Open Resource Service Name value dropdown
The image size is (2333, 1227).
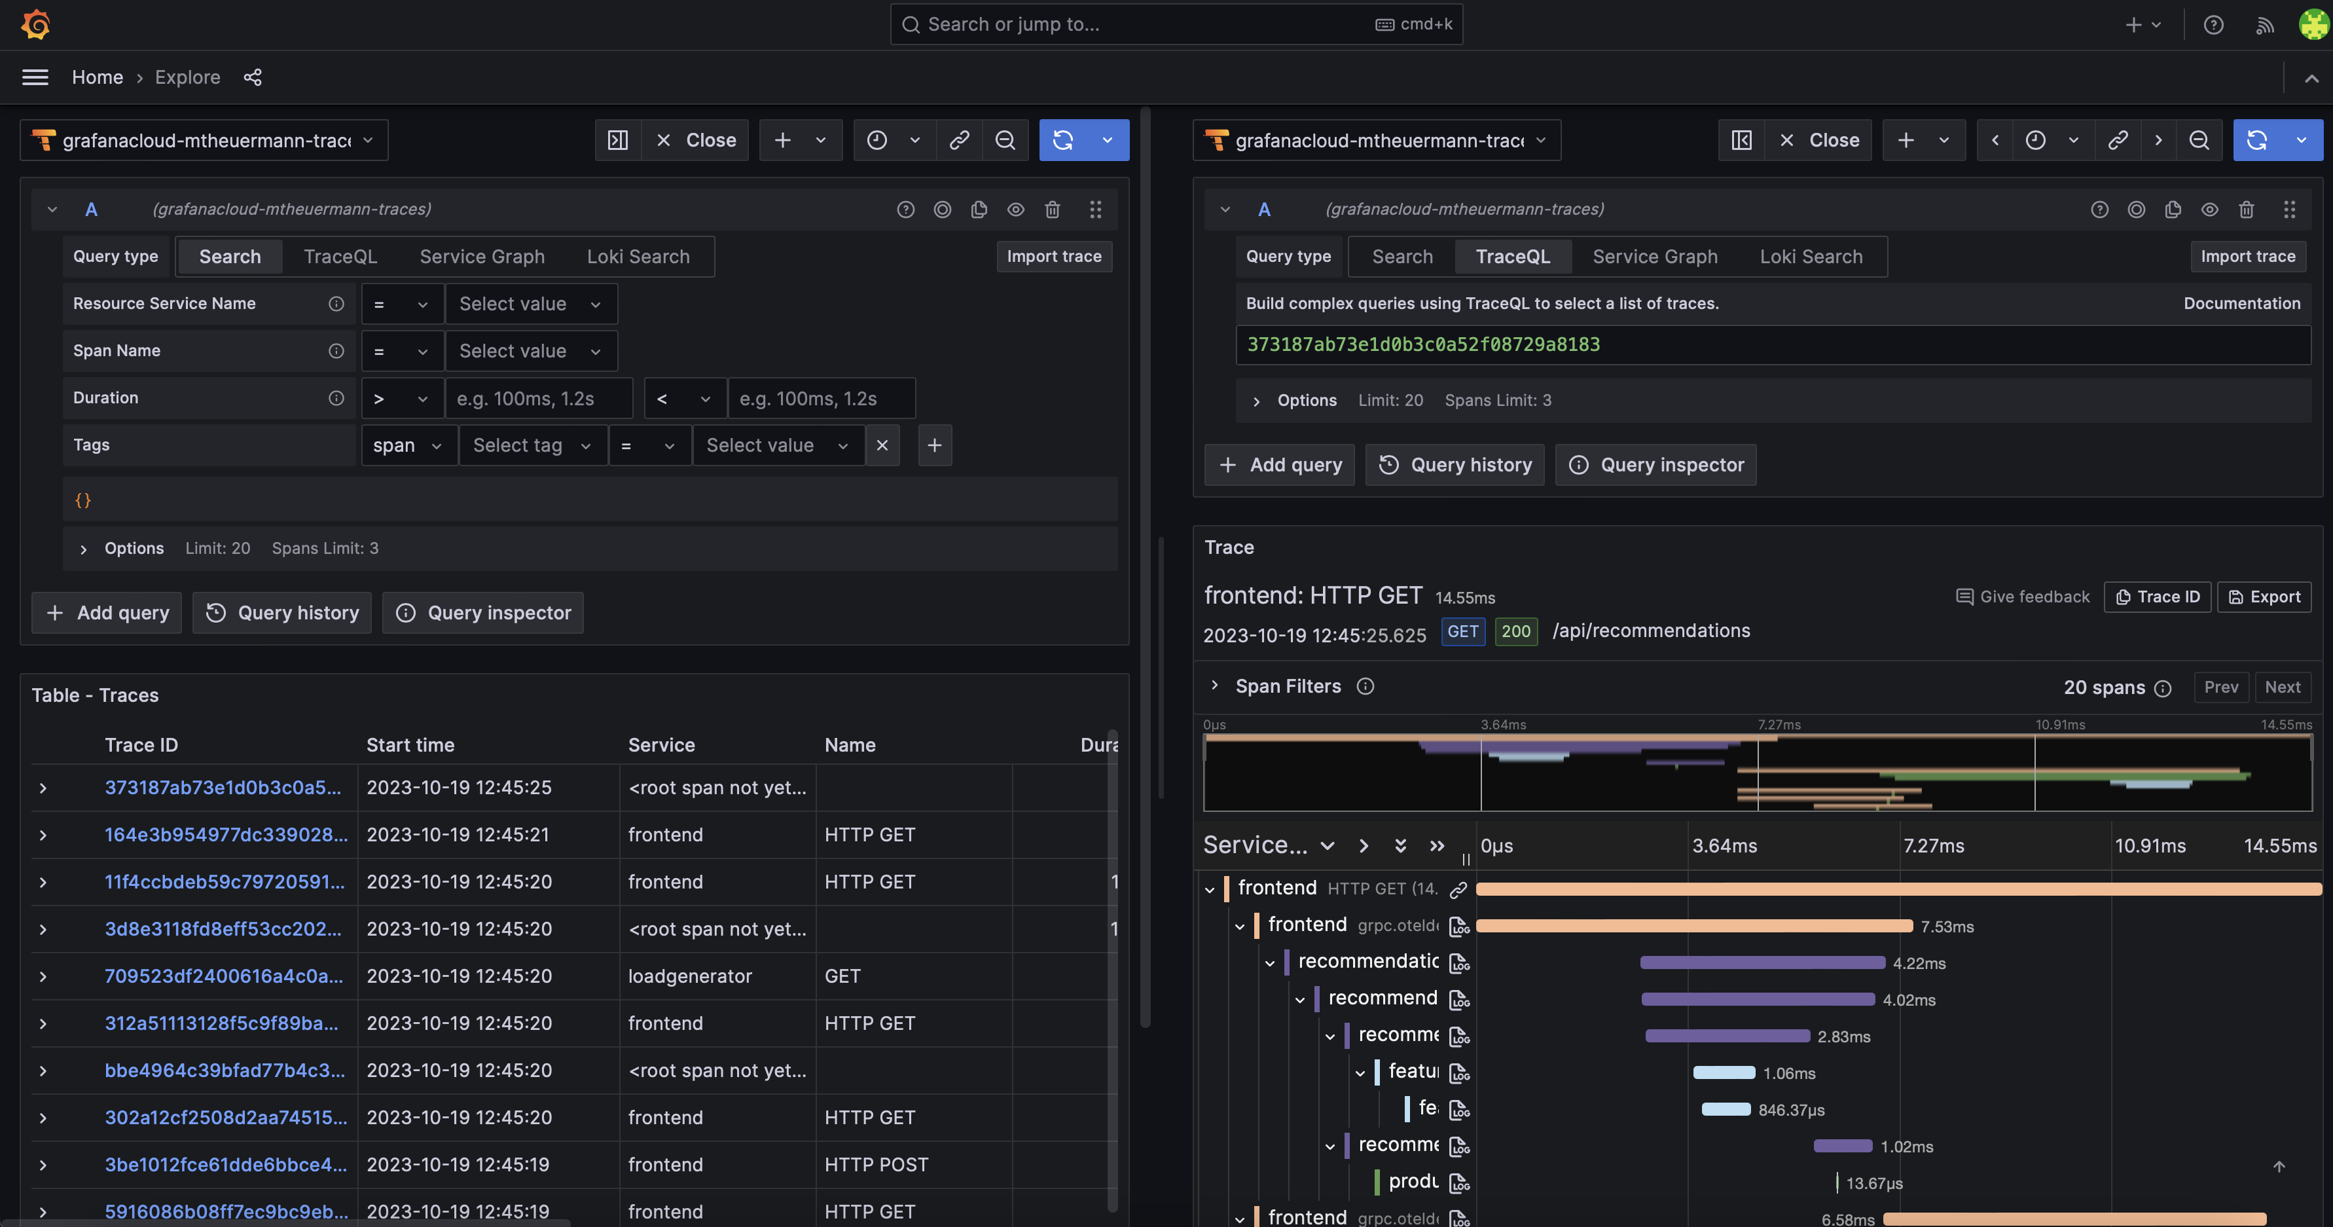pos(531,304)
